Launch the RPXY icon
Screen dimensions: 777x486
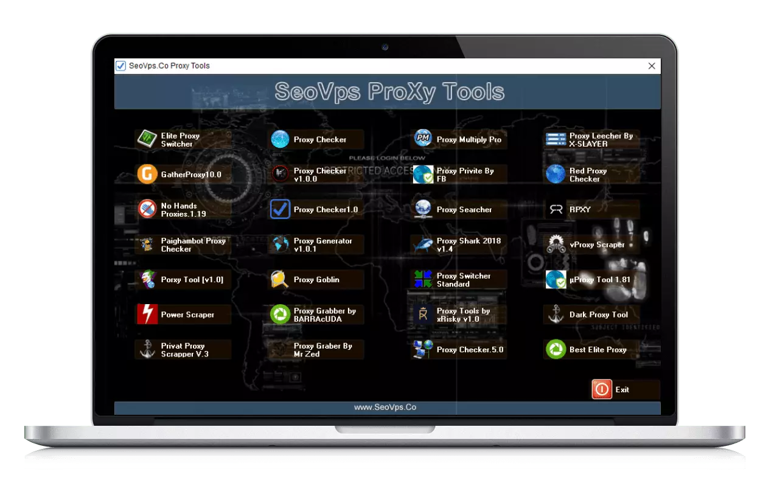click(x=556, y=209)
